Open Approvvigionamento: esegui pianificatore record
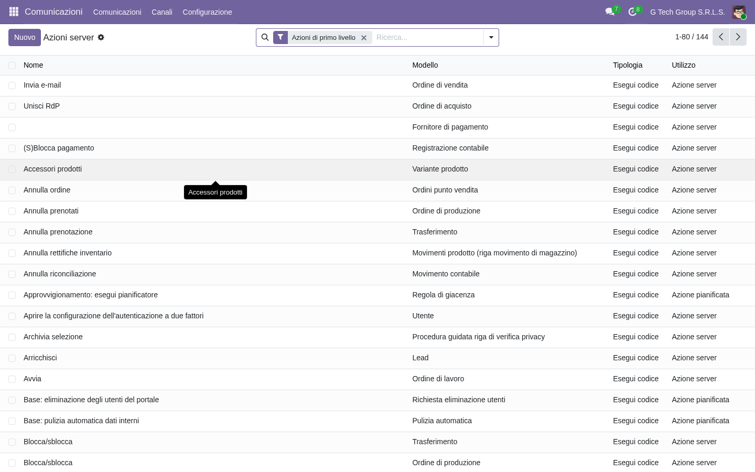Viewport: 755px width, 472px height. (91, 295)
